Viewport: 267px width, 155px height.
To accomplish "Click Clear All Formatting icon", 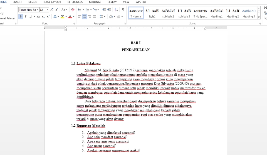I will [73, 9].
